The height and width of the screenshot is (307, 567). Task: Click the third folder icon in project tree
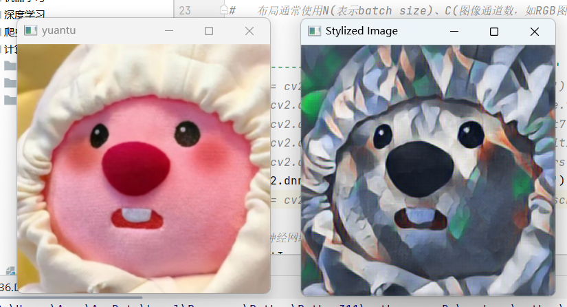tap(10, 100)
